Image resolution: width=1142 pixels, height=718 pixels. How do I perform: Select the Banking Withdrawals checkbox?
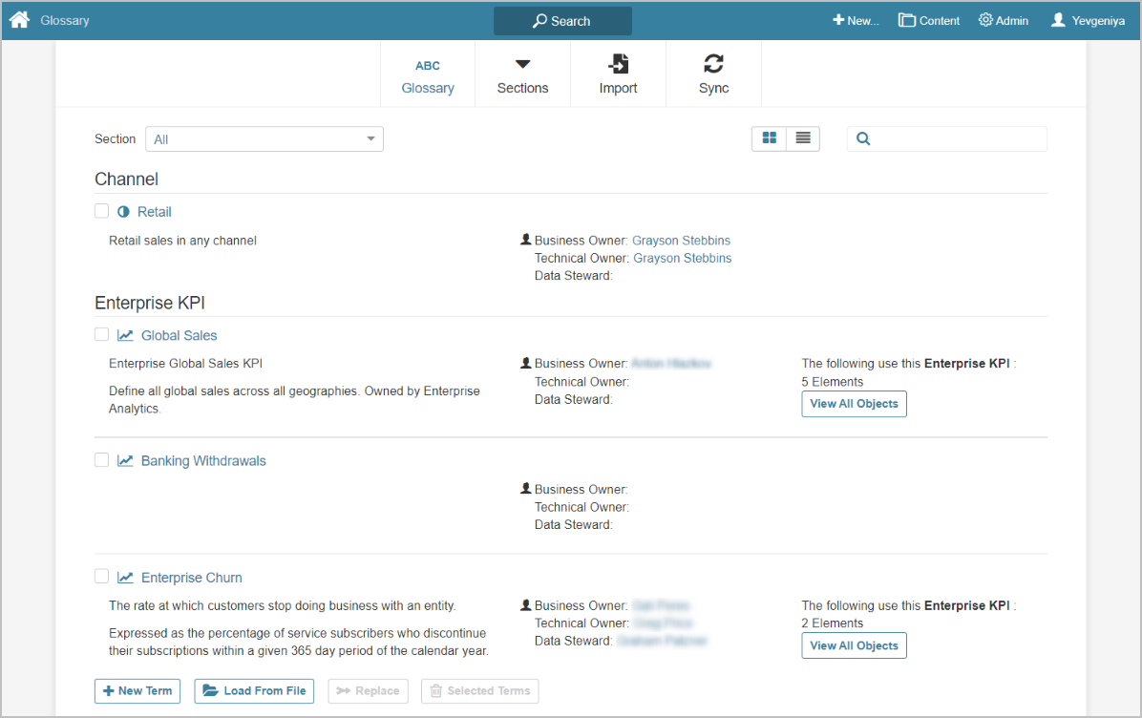pos(102,460)
